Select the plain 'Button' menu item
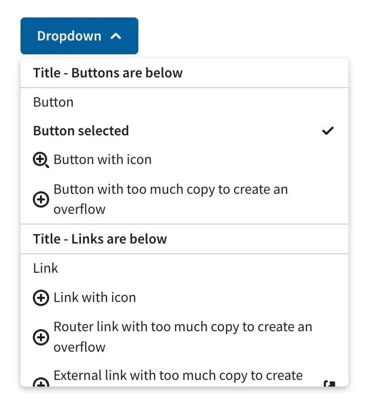Viewport: 372px width, 405px height. [53, 102]
